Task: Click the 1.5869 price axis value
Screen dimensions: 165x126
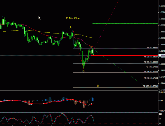Action: click(162, 45)
